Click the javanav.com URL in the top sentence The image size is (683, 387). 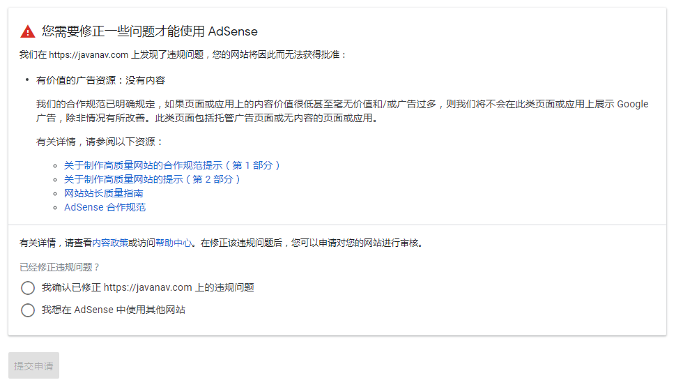(x=89, y=54)
